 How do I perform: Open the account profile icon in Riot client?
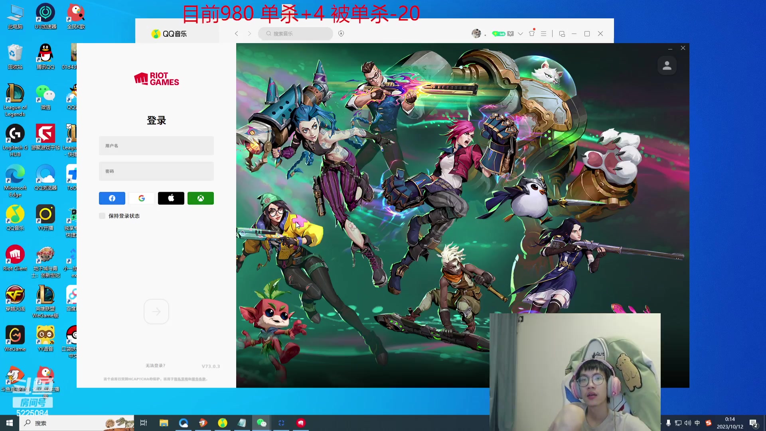tap(667, 66)
